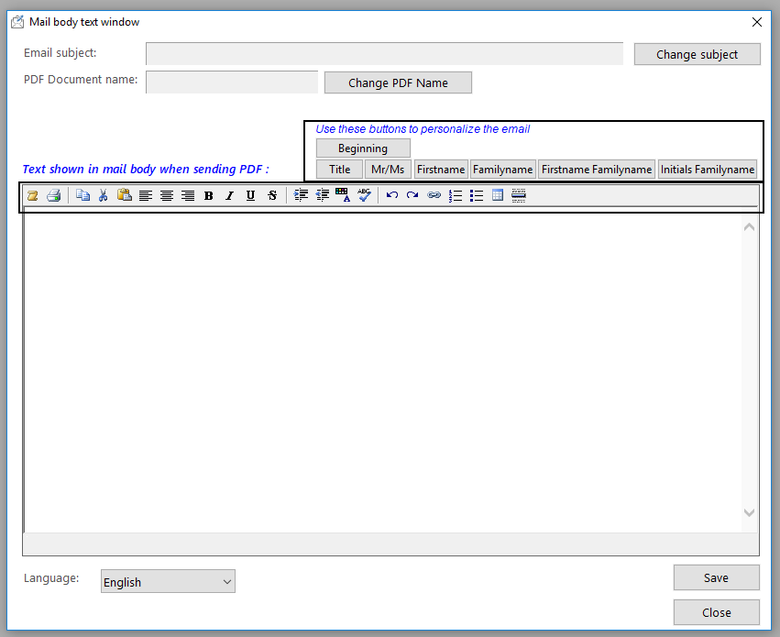Select the Paste icon
This screenshot has height=637, width=780.
tap(124, 195)
